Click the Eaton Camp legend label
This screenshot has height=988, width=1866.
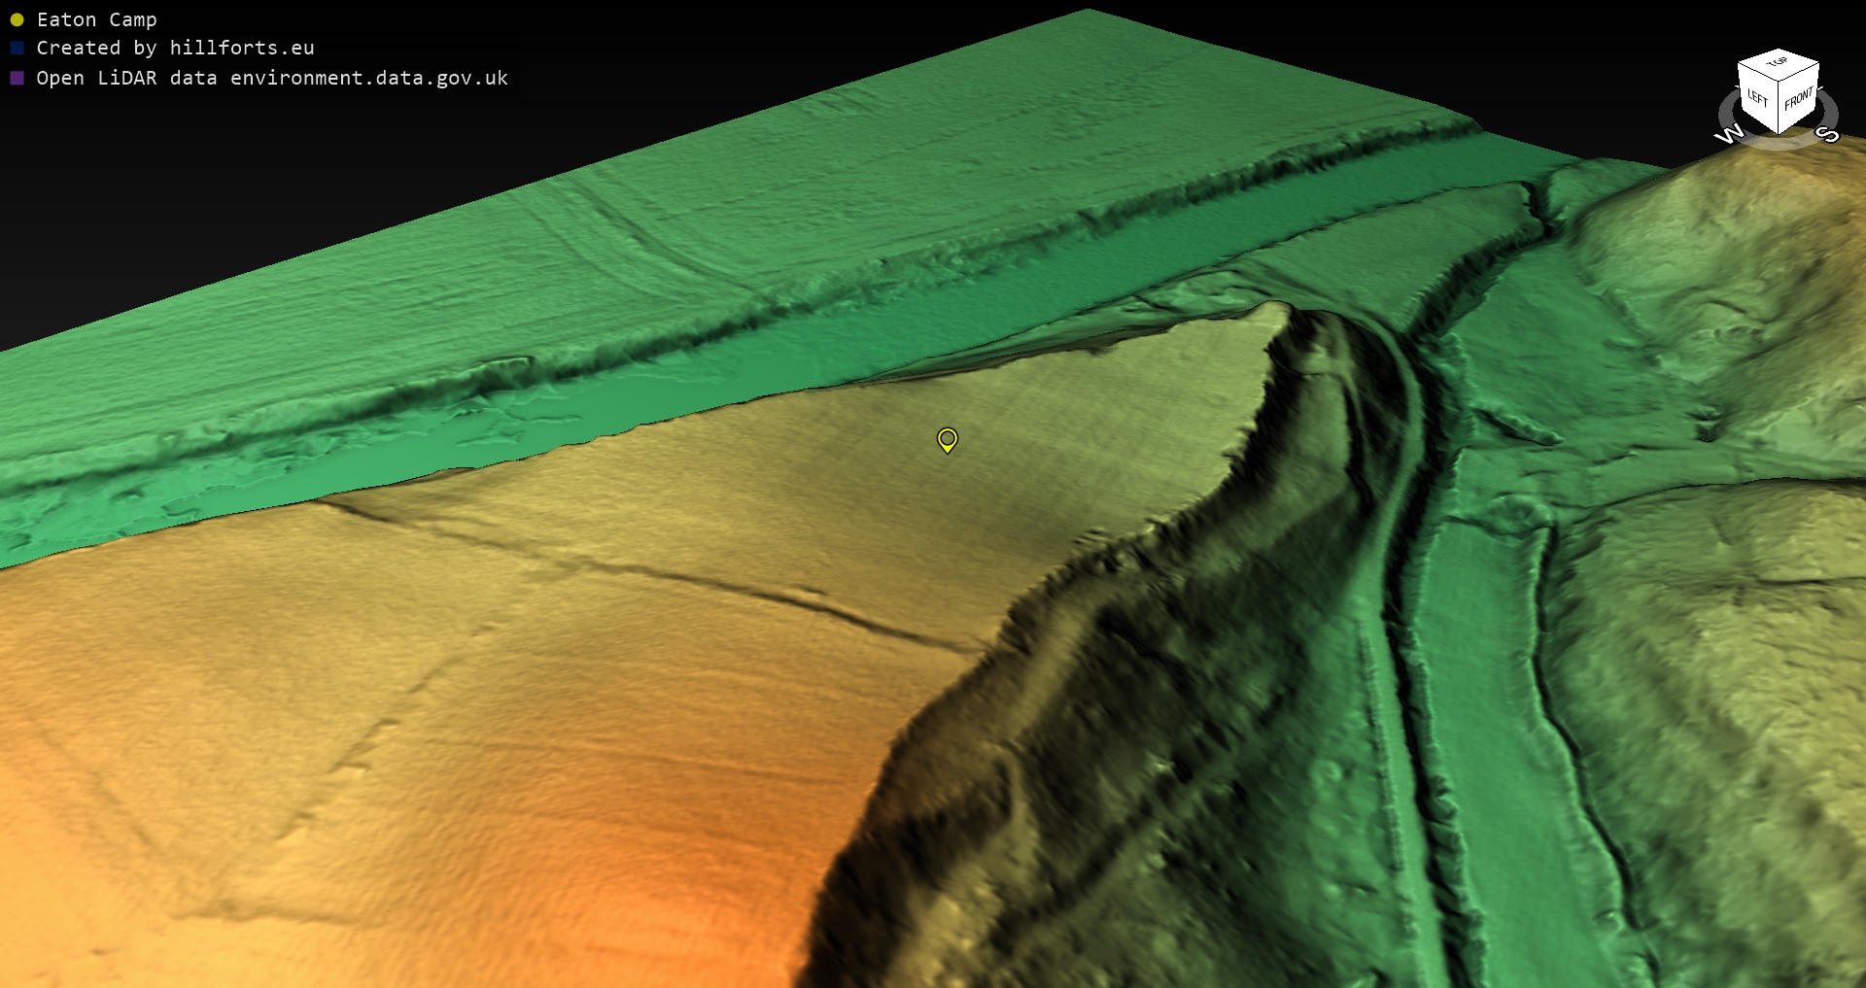point(96,19)
